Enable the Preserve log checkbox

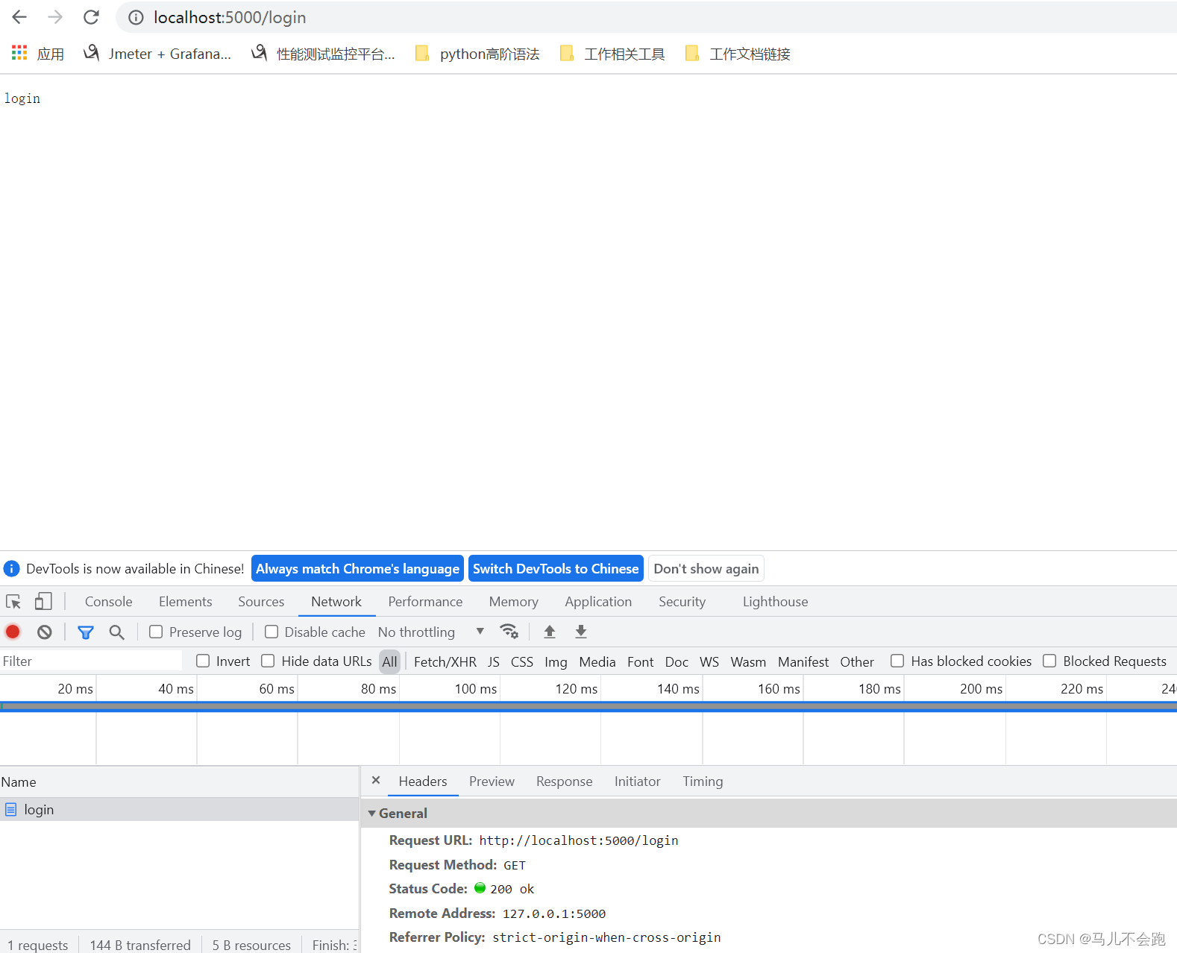click(x=156, y=632)
